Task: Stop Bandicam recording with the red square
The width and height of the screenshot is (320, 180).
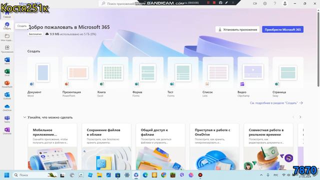Action: [214, 2]
